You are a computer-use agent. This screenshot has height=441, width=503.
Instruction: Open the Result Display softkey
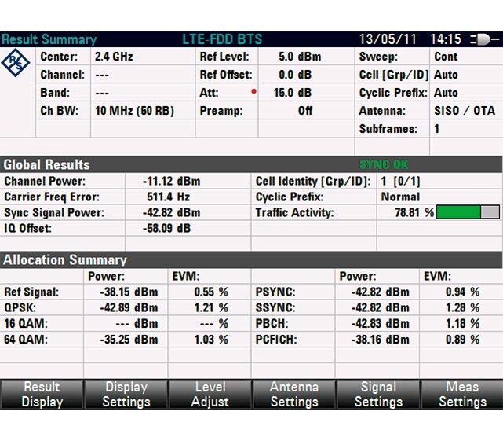tap(42, 394)
